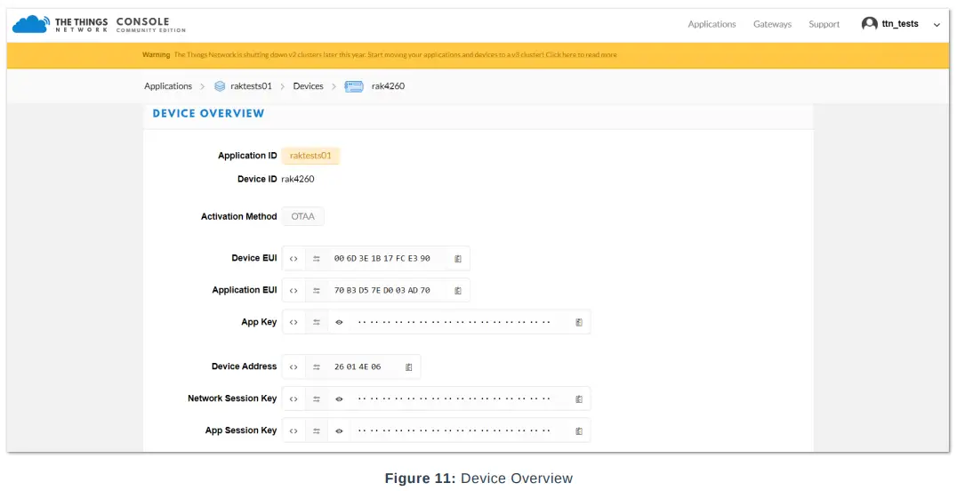Go to Devices in the breadcrumb
Screen dimensions: 957x491
(309, 86)
